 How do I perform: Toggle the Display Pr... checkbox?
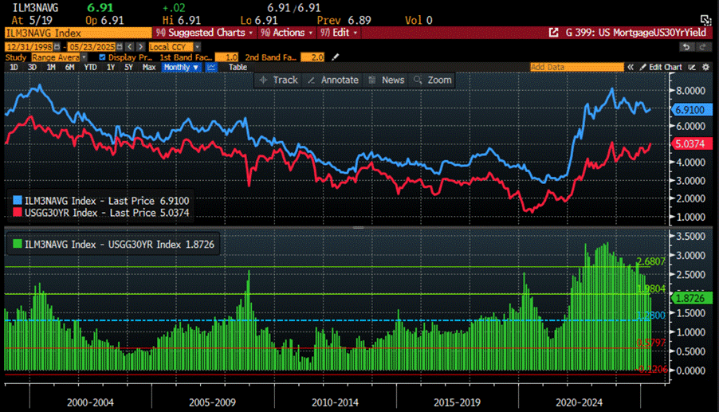pyautogui.click(x=102, y=57)
